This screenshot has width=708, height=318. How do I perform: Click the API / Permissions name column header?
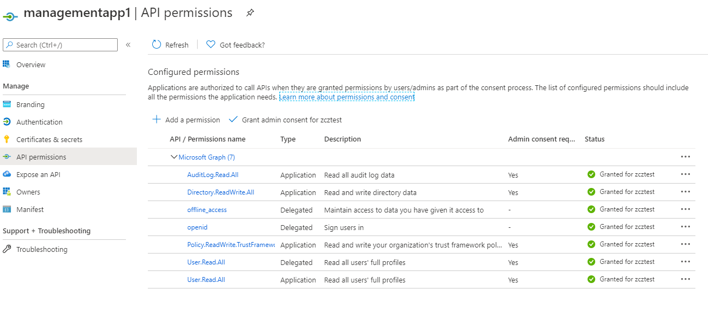point(208,139)
